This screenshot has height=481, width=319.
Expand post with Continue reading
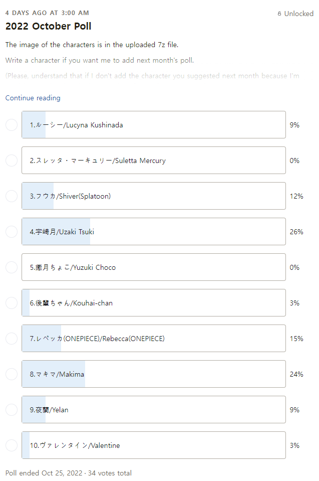pyautogui.click(x=33, y=98)
